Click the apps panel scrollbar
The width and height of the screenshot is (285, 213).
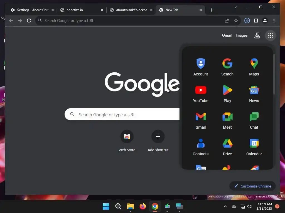[x=274, y=74]
